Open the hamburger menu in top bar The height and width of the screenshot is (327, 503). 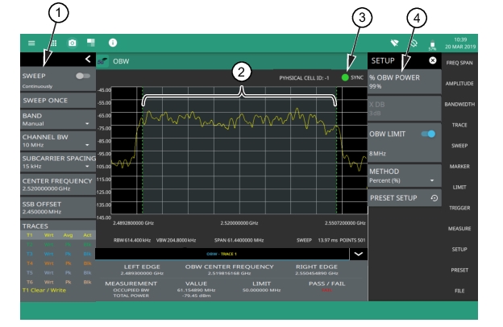tap(31, 42)
